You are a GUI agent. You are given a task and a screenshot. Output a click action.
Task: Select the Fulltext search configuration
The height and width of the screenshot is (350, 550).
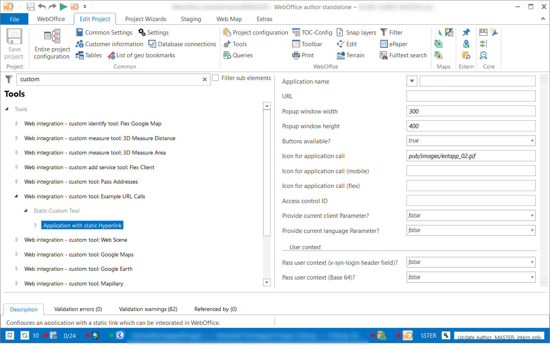click(x=403, y=55)
